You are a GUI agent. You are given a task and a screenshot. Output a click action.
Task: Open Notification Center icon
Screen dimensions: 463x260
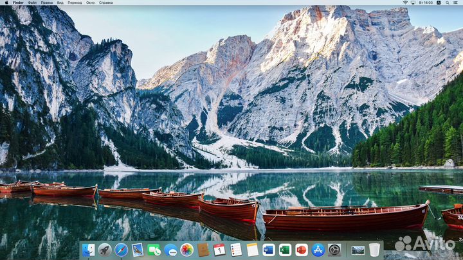click(x=456, y=3)
